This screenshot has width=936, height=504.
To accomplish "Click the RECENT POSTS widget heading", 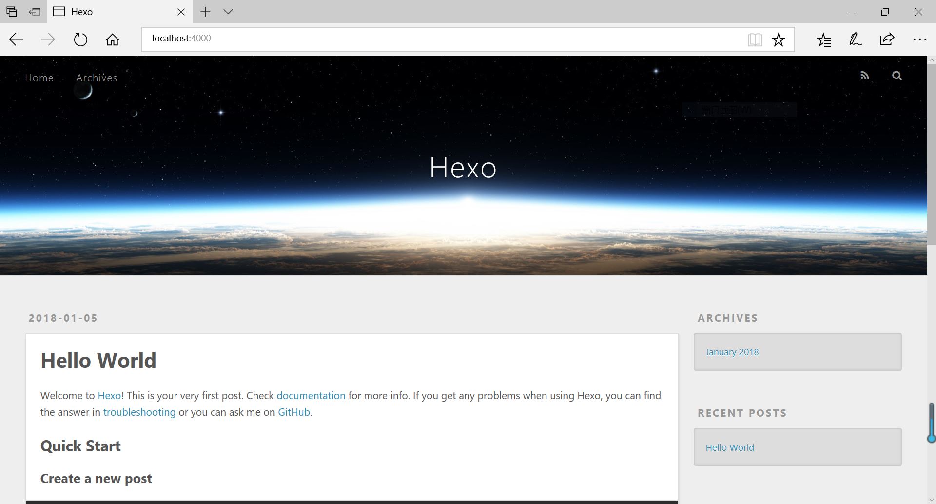I will [742, 413].
